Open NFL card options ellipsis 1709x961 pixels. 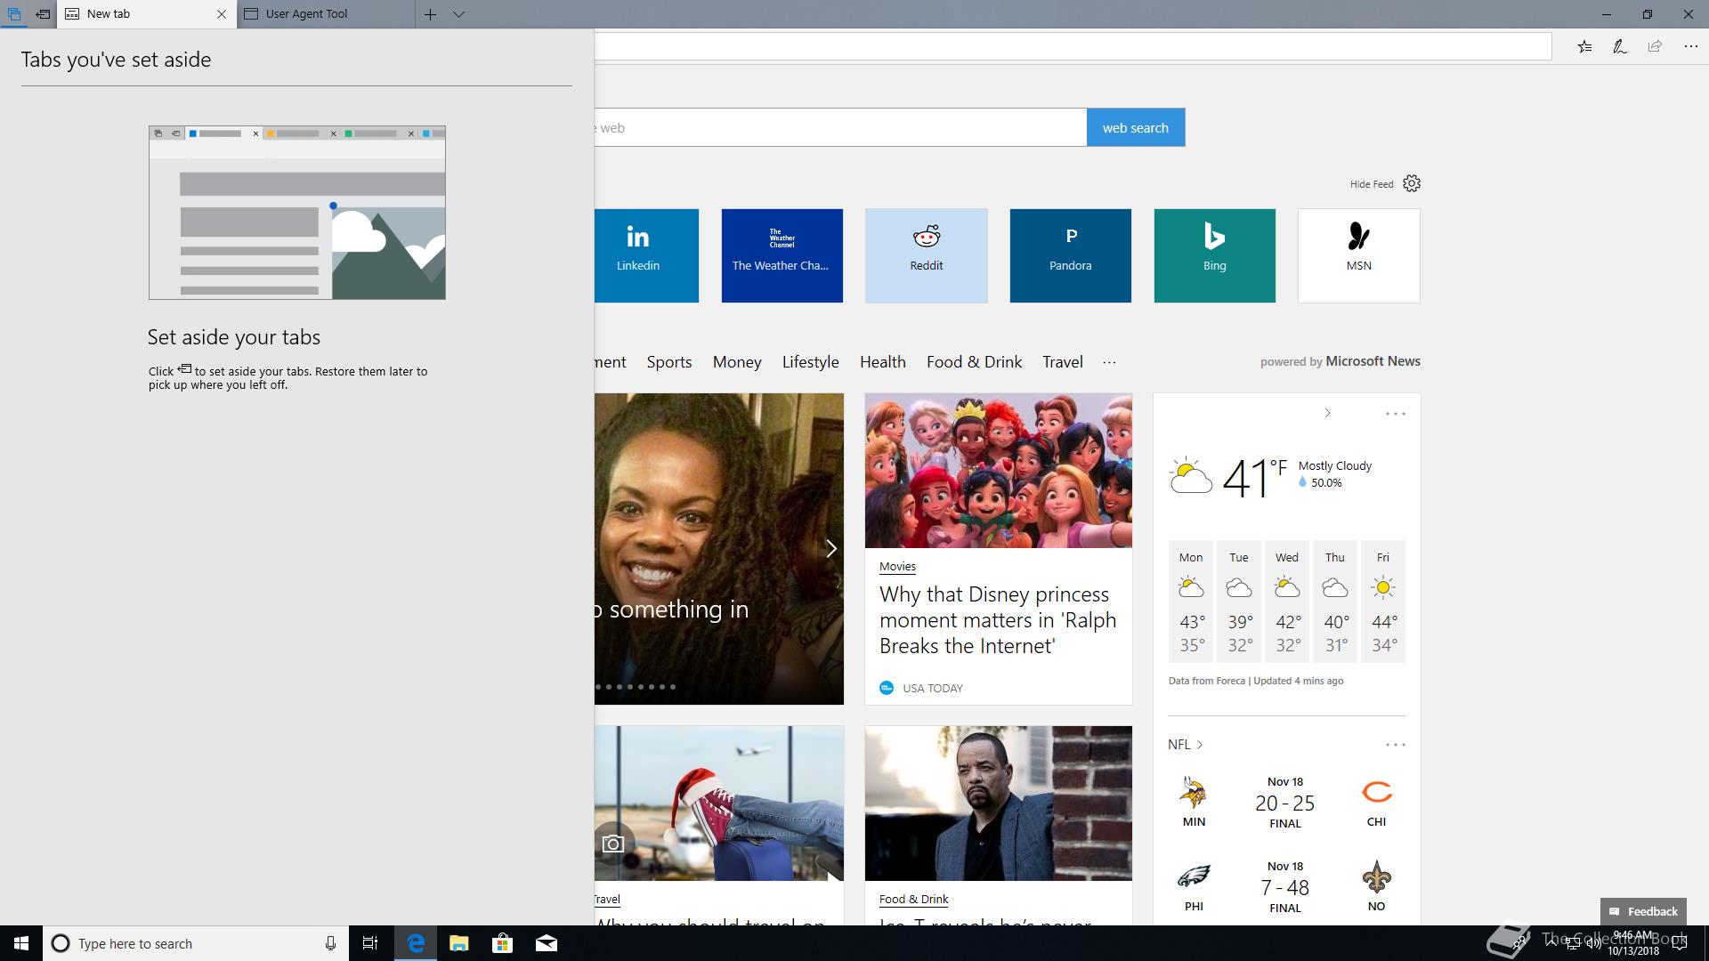[x=1395, y=745]
